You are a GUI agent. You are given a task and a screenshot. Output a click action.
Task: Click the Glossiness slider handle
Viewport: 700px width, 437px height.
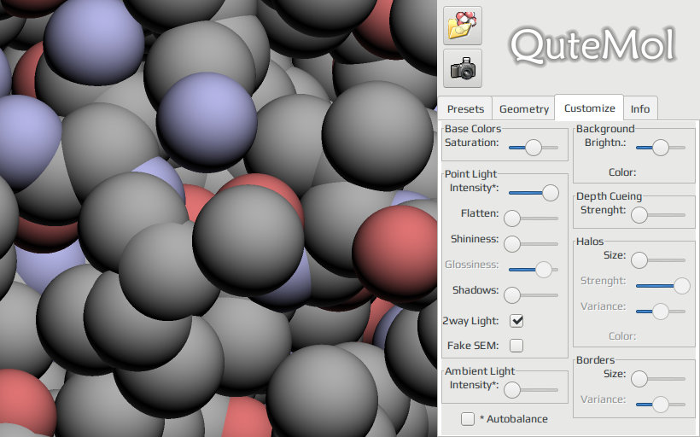point(543,269)
